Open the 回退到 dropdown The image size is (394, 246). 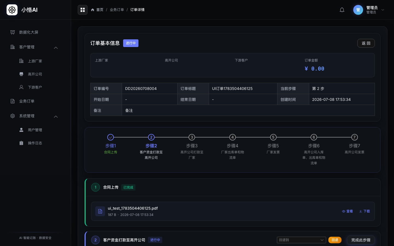pos(302,240)
